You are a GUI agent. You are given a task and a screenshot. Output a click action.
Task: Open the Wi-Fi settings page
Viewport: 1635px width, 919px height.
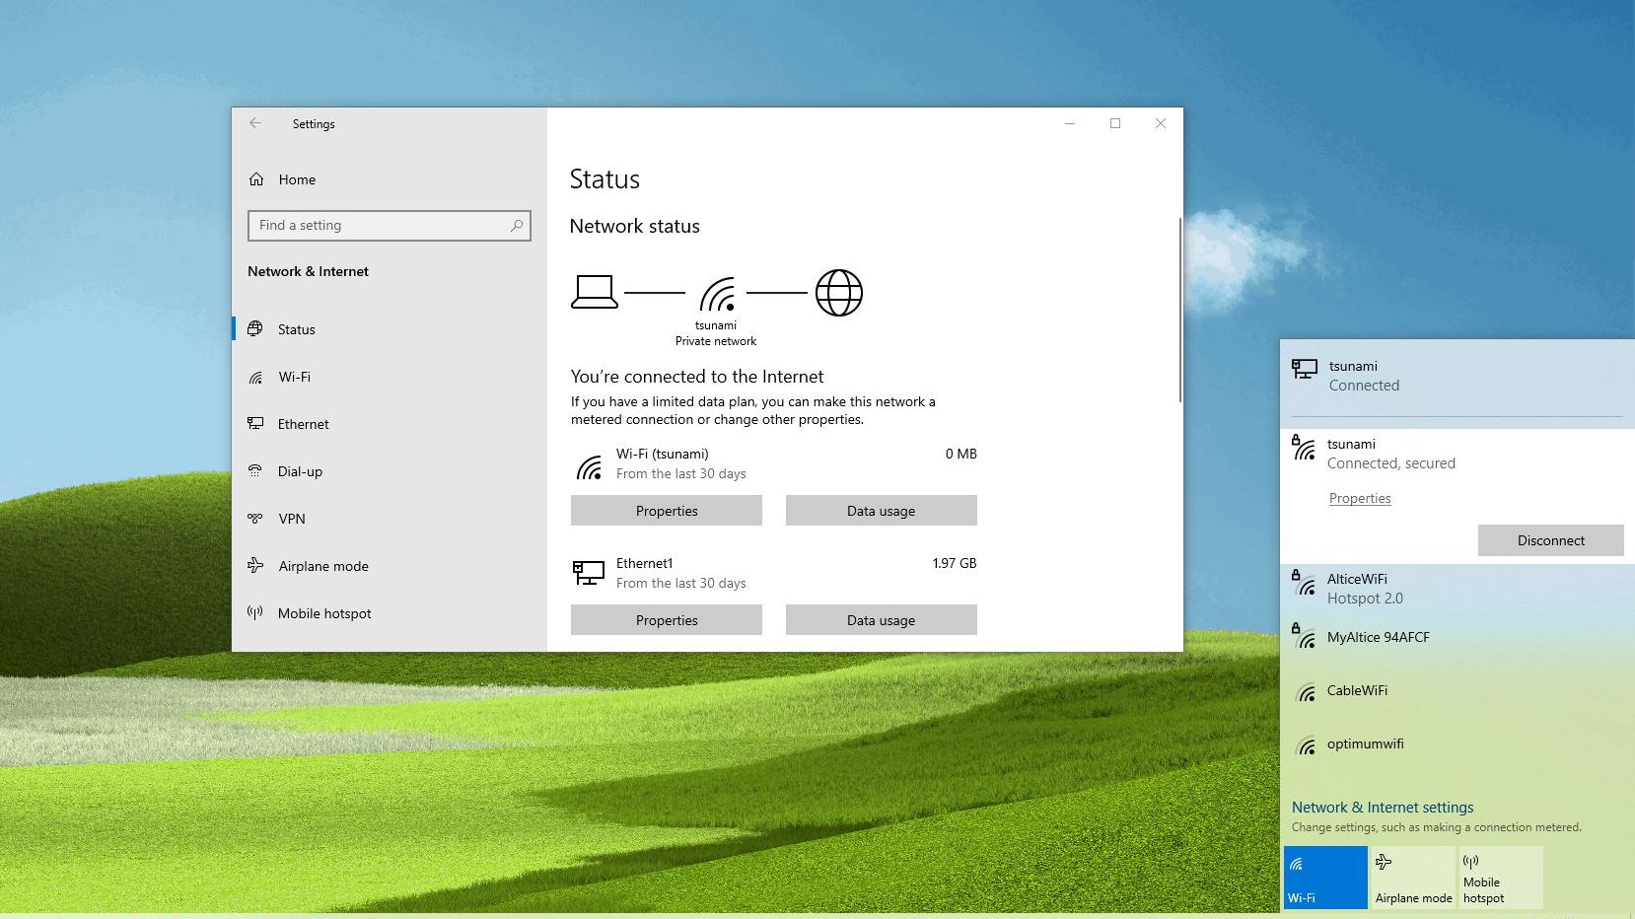pos(390,377)
